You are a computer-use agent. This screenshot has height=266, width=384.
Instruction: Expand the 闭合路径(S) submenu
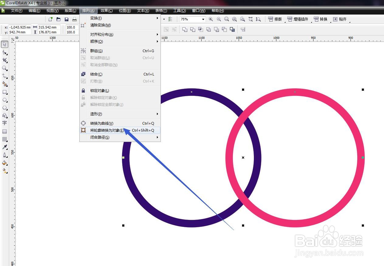tap(120, 137)
